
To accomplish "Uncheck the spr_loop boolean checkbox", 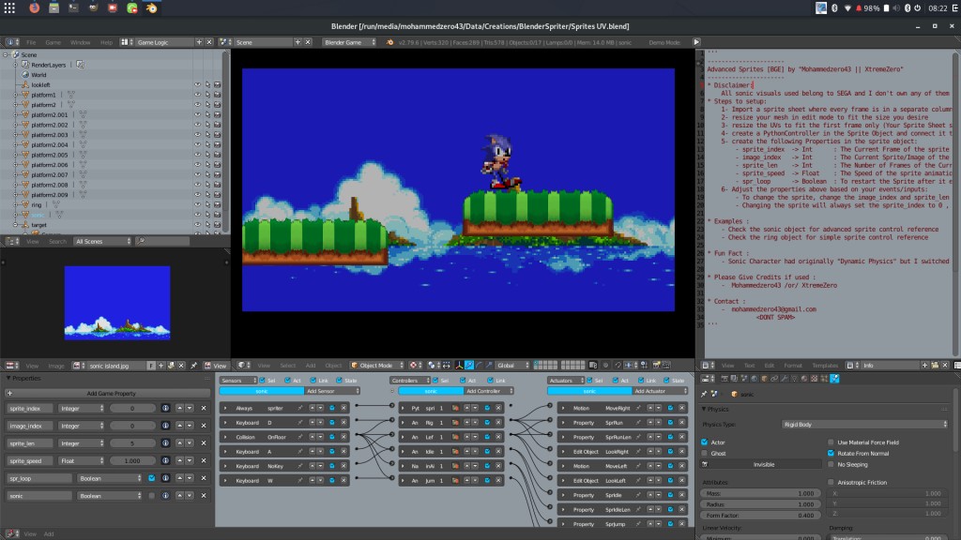I will click(151, 478).
